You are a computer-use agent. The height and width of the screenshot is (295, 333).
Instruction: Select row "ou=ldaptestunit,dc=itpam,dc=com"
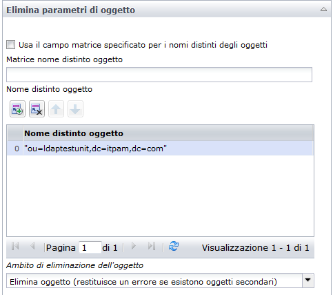[x=160, y=149]
